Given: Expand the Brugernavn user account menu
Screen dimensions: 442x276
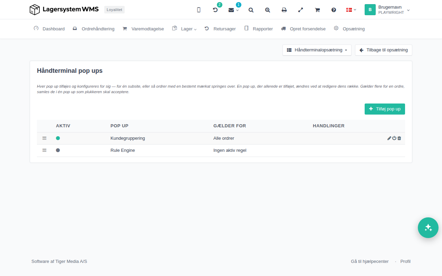Looking at the screenshot, I should (387, 10).
